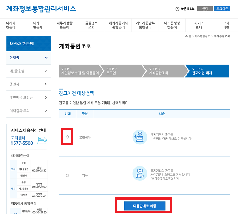Click the 09:00~22:00 hours cell
238x214 pixels.
pos(39,186)
